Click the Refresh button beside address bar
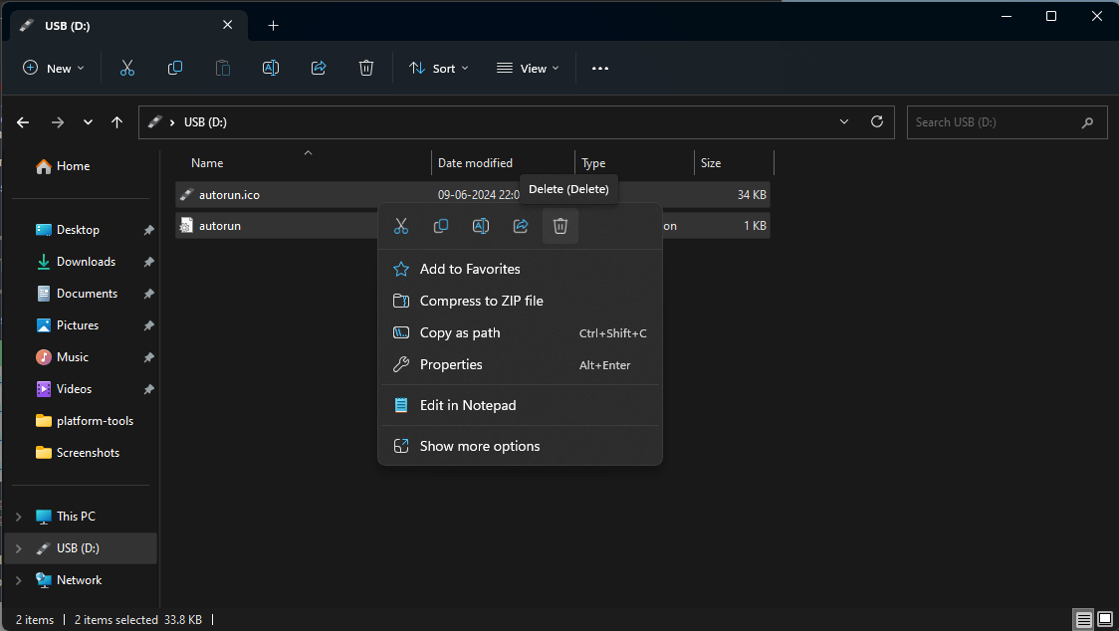The height and width of the screenshot is (631, 1119). (x=877, y=122)
